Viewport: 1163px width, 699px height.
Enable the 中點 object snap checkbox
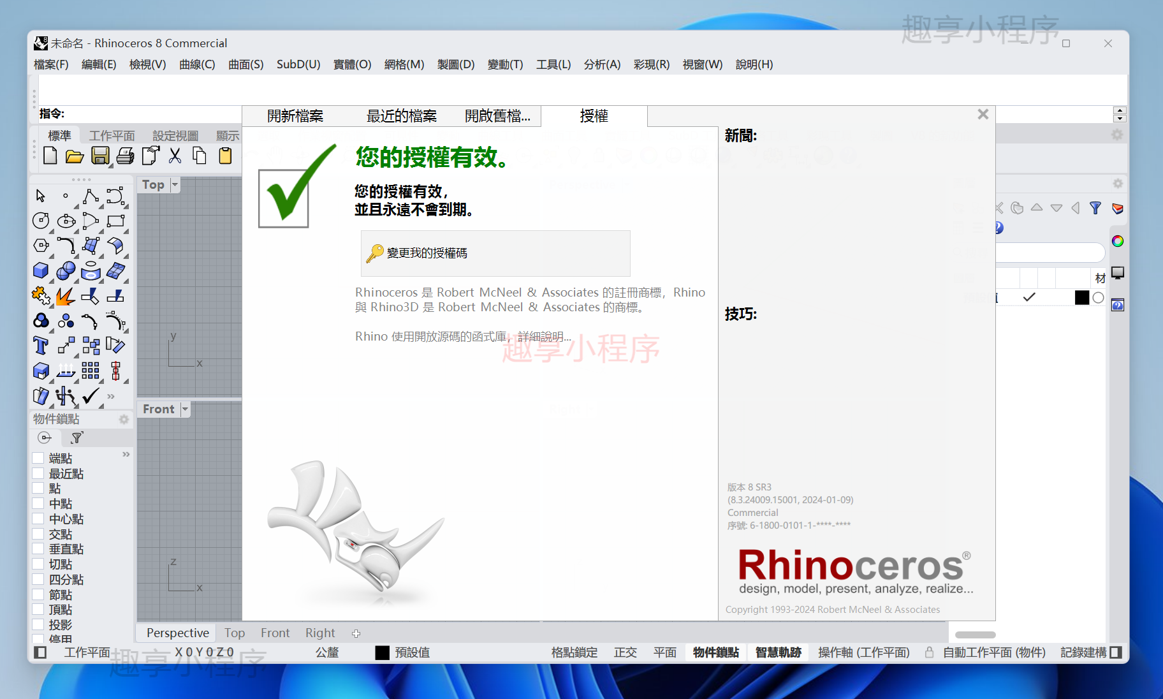[x=38, y=503]
